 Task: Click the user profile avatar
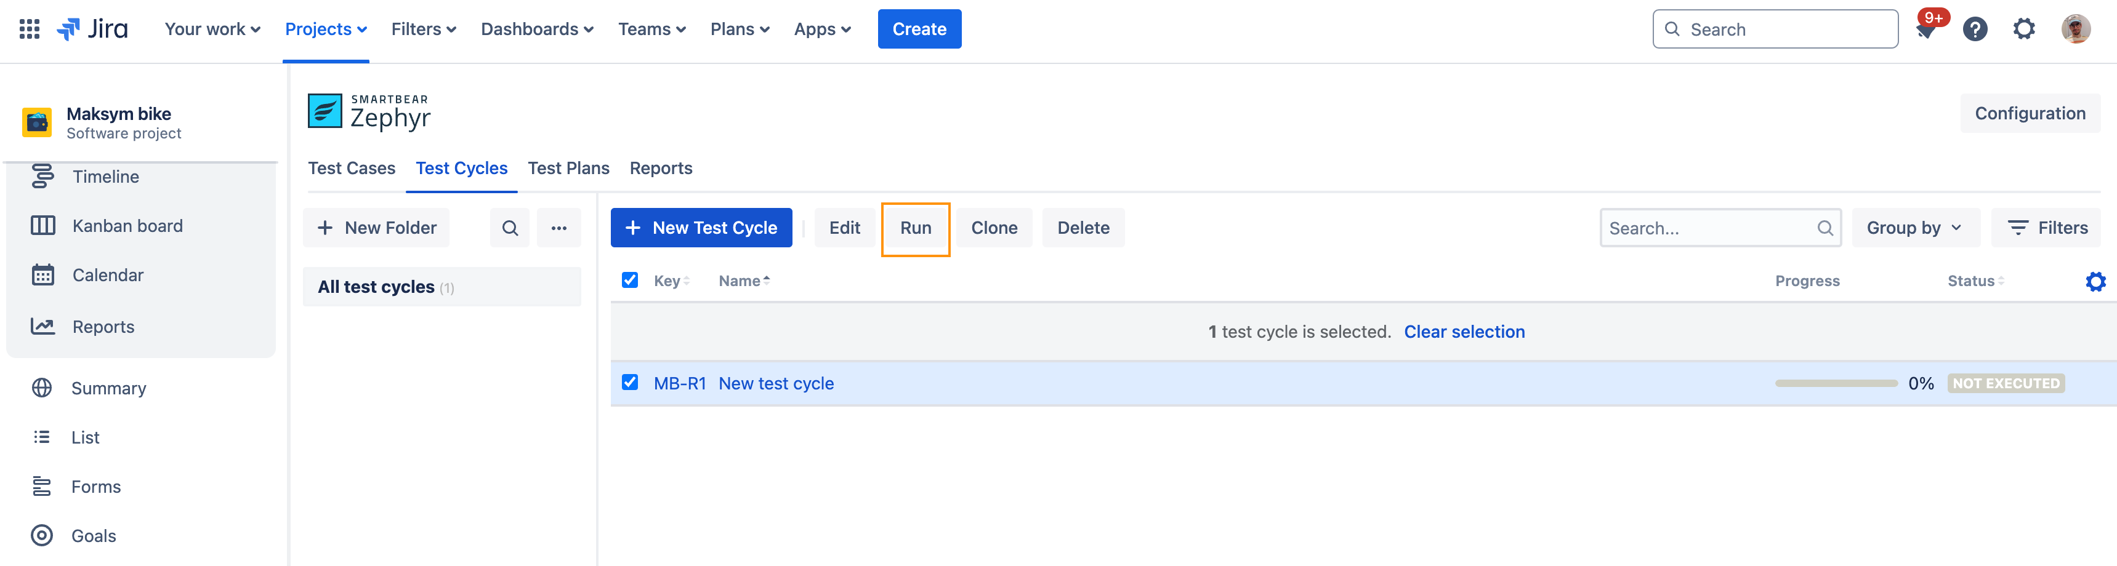click(2075, 30)
